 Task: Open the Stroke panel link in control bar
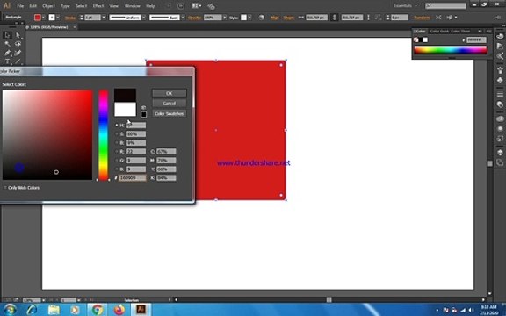point(70,18)
